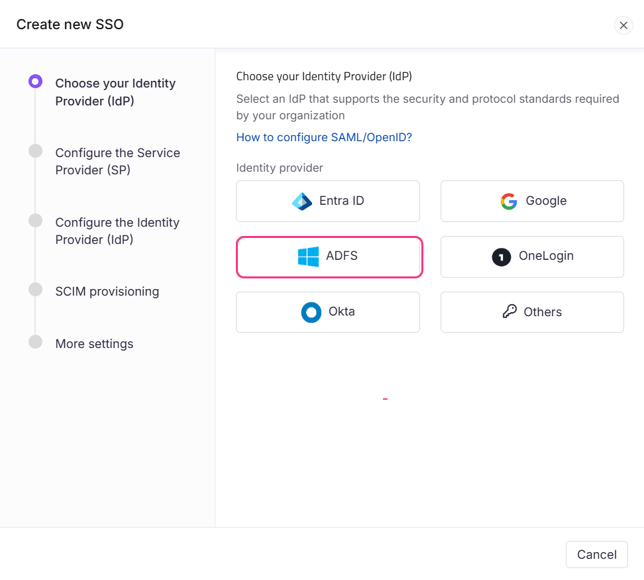Open the How to configure SAML/OpenID link
Image resolution: width=644 pixels, height=580 pixels.
(x=324, y=137)
